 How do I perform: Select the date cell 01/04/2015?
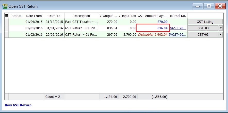(34, 22)
